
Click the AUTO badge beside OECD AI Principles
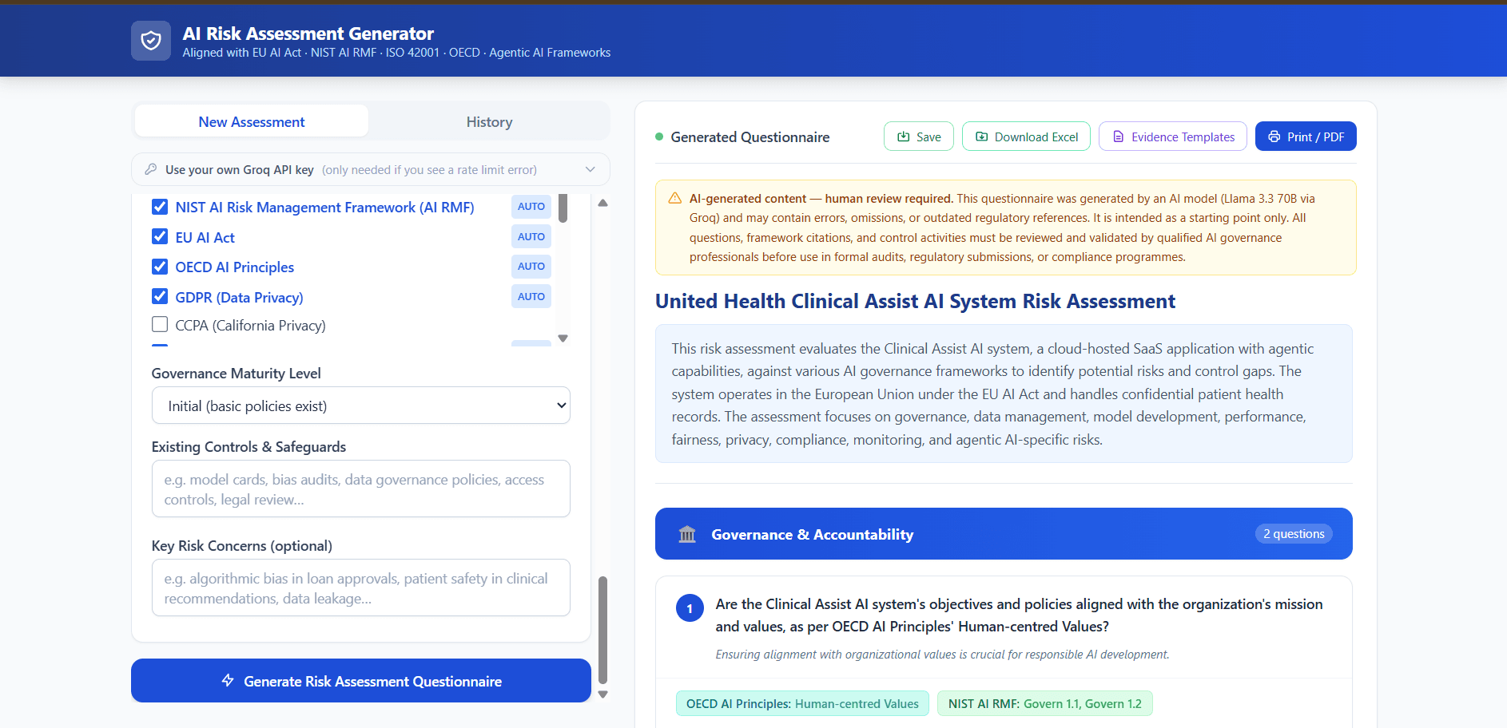(531, 266)
